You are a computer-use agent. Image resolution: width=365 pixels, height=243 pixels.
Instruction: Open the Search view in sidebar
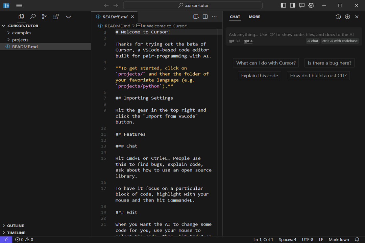33,17
